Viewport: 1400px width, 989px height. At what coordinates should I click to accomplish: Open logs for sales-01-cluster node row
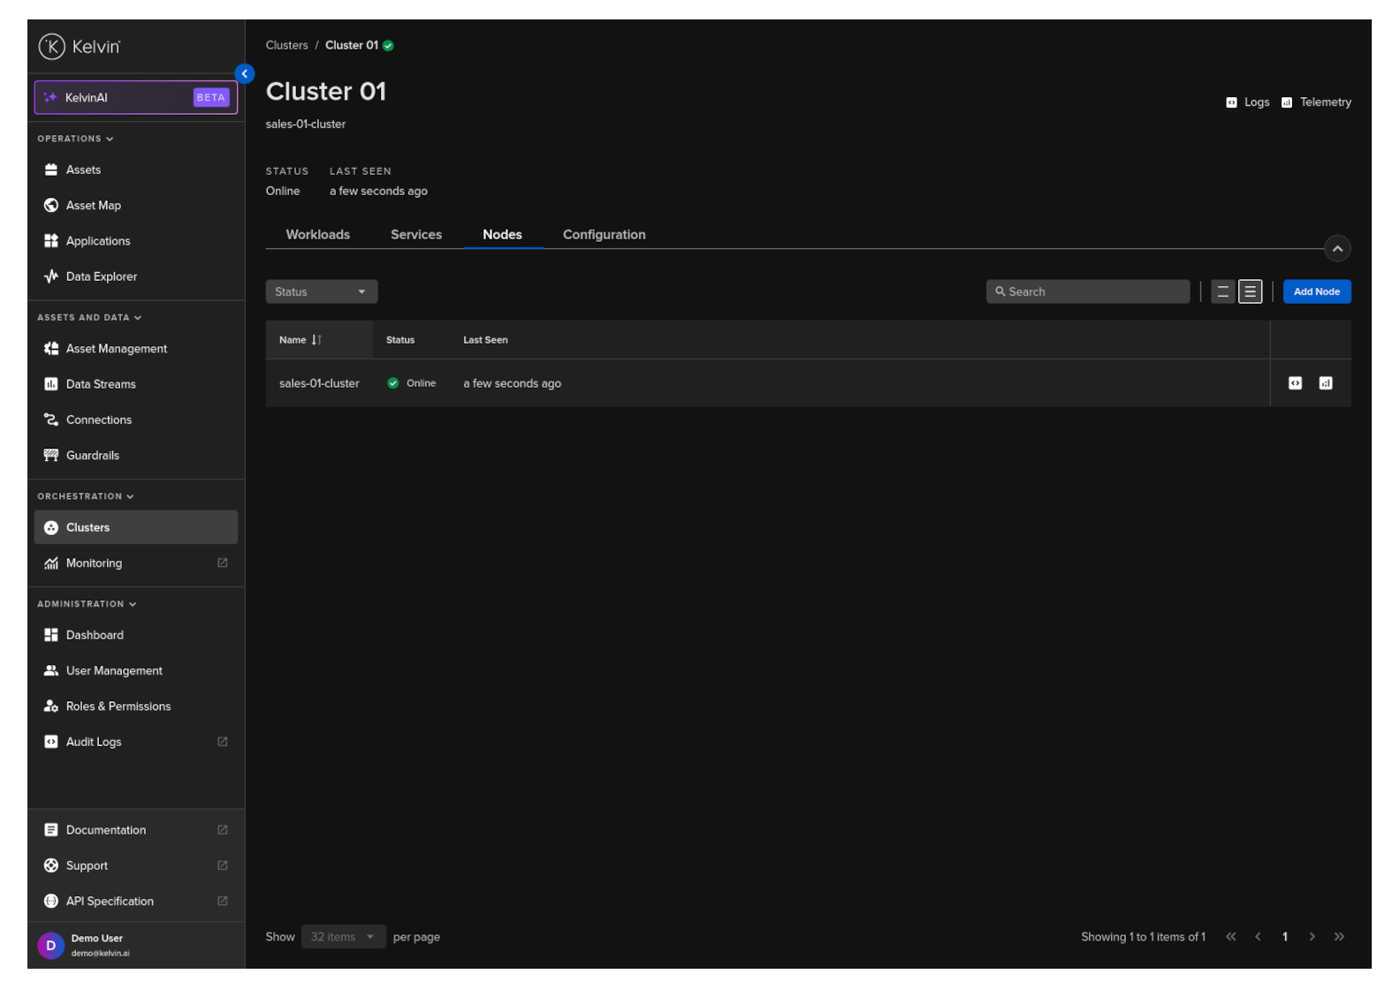click(1294, 383)
